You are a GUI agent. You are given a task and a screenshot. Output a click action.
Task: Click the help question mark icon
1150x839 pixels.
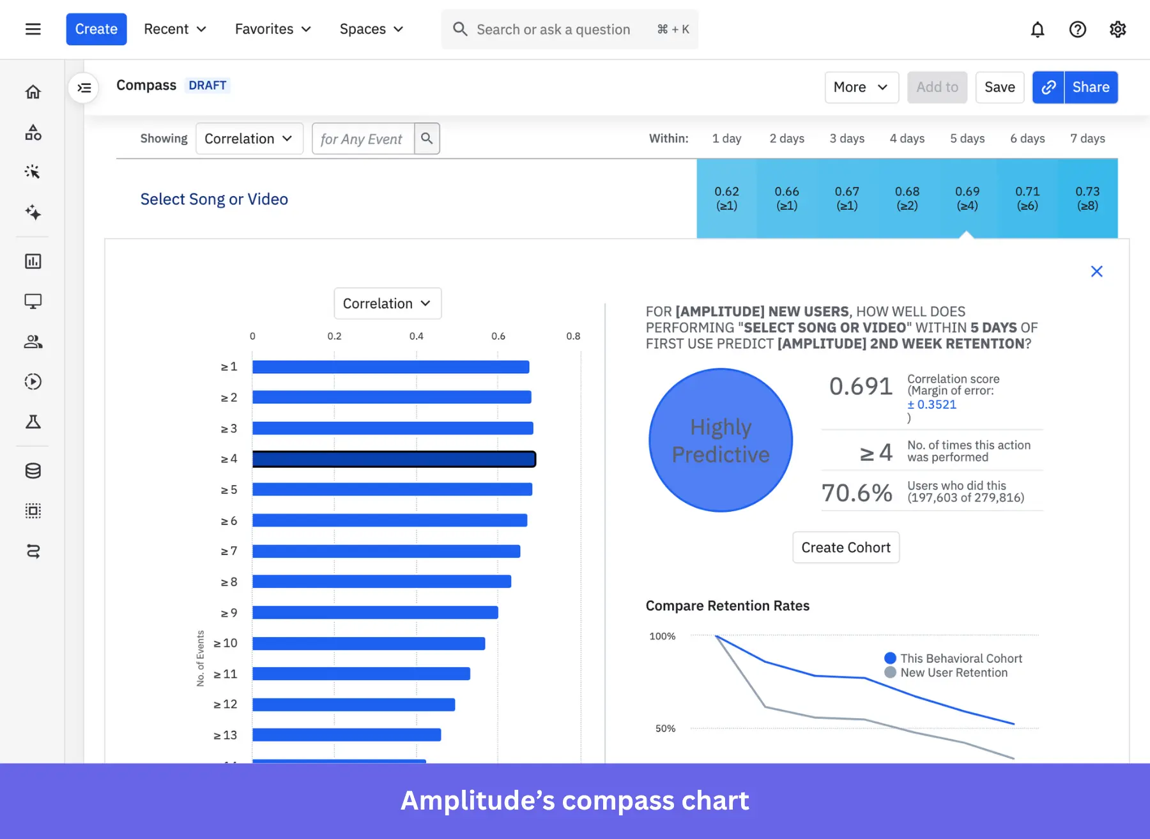point(1077,29)
